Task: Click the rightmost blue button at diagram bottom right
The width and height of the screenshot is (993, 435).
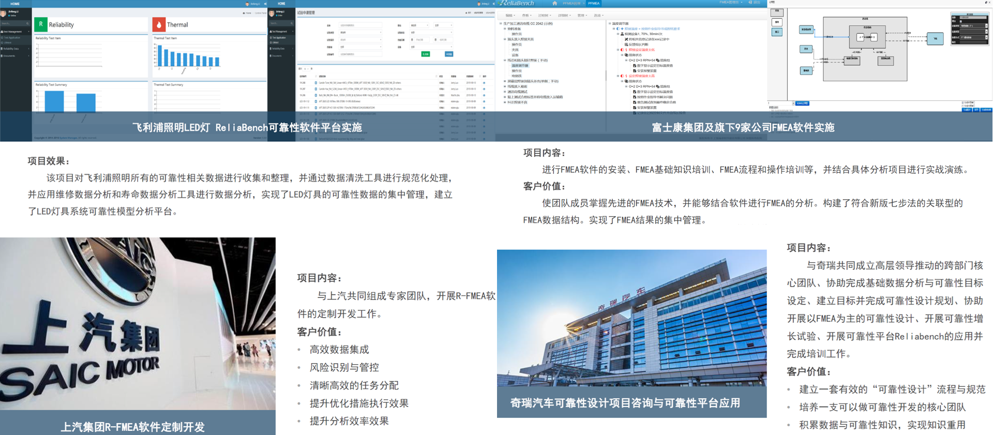Action: tap(986, 110)
